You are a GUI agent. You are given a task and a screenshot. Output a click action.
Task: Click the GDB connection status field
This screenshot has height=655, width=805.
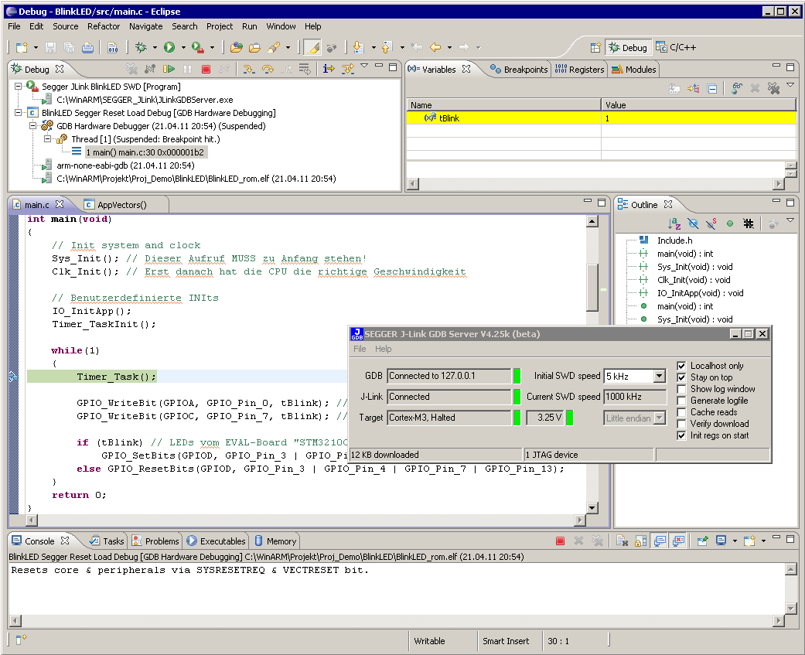449,376
